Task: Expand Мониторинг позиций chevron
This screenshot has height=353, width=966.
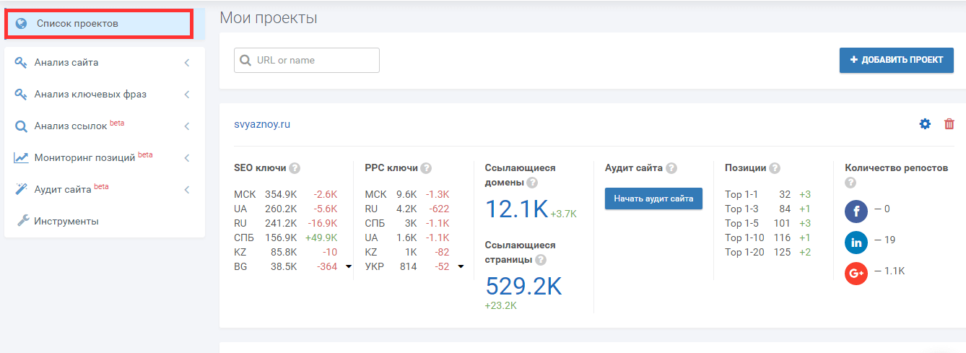Action: coord(187,158)
